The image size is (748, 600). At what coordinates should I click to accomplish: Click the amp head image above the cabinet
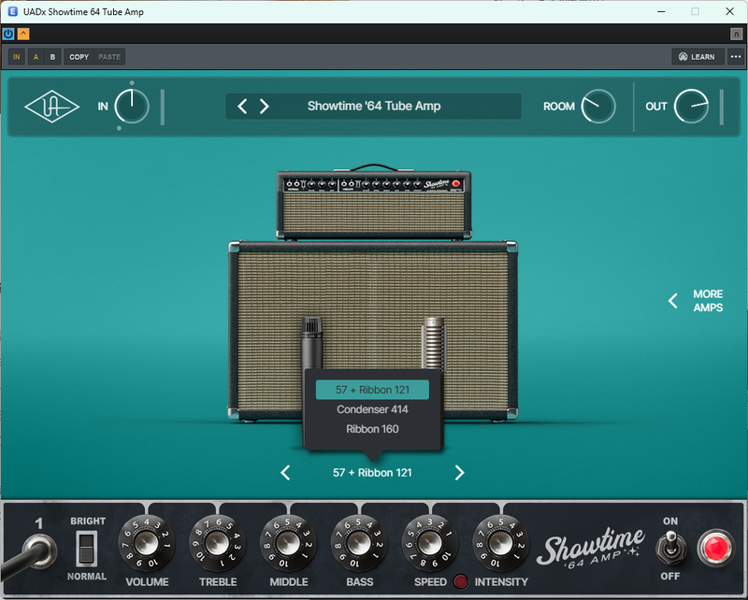pyautogui.click(x=374, y=202)
